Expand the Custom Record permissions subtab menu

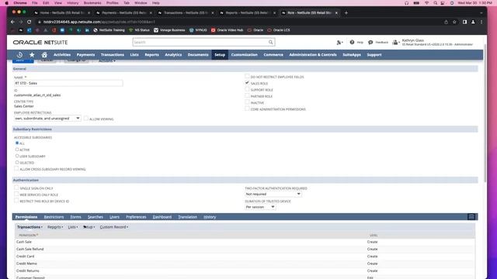click(114, 227)
